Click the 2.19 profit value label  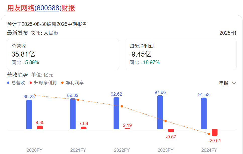click(x=127, y=125)
